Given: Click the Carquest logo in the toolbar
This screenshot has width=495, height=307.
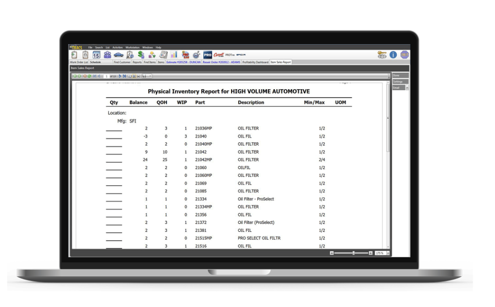Looking at the screenshot, I should 219,54.
